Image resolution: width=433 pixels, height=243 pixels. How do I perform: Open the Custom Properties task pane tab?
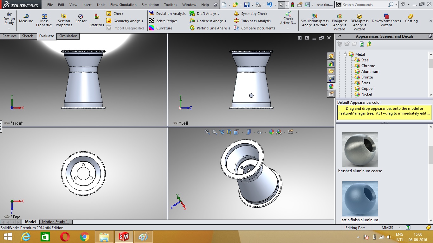coord(331,94)
